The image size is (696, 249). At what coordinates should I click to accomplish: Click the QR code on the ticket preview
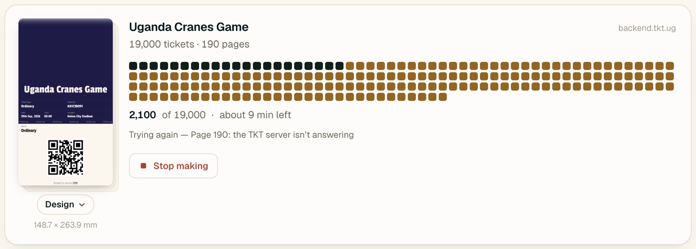click(x=66, y=158)
